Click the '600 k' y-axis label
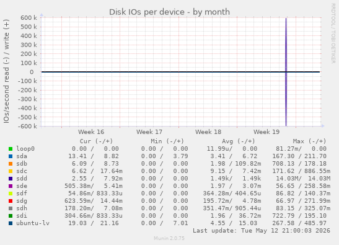339x245 pixels. (29, 18)
